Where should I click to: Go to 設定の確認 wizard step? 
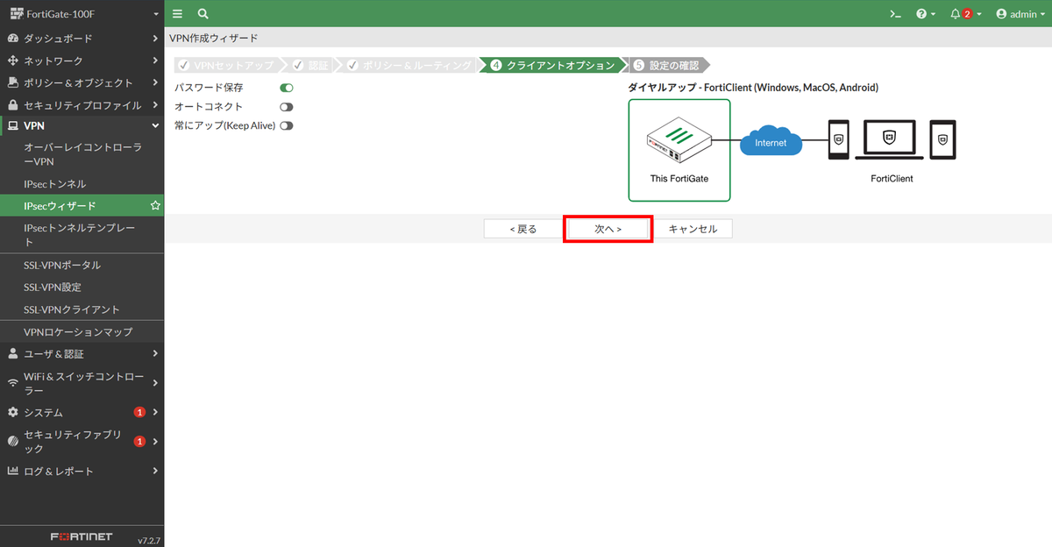tap(667, 66)
